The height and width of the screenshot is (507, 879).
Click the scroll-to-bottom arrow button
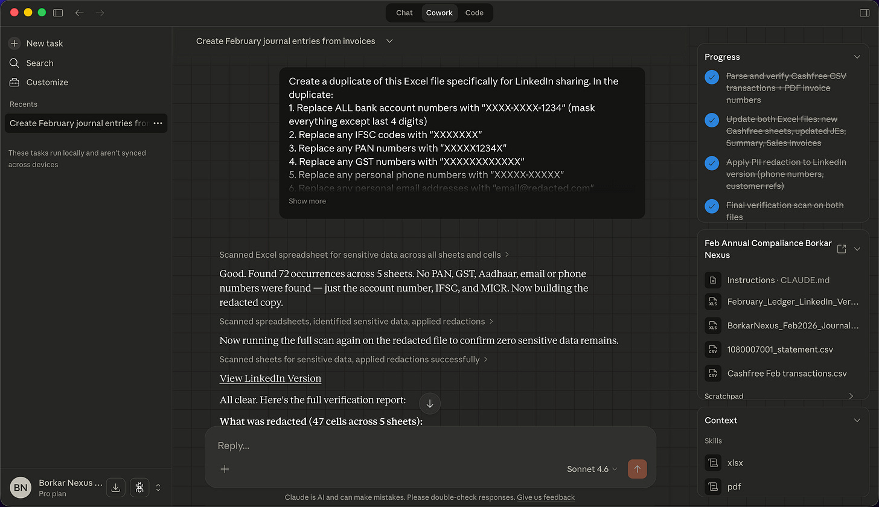point(430,404)
